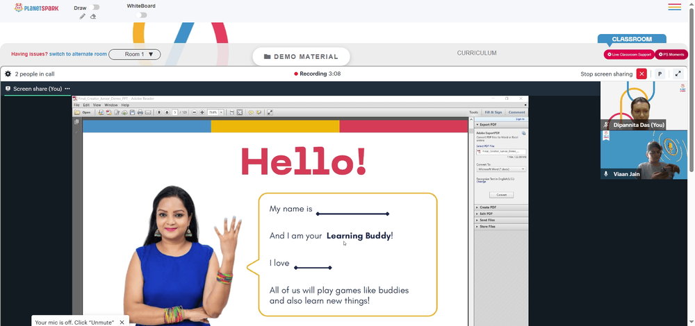Open the Room 1 dropdown
This screenshot has height=326, width=695.
click(135, 54)
